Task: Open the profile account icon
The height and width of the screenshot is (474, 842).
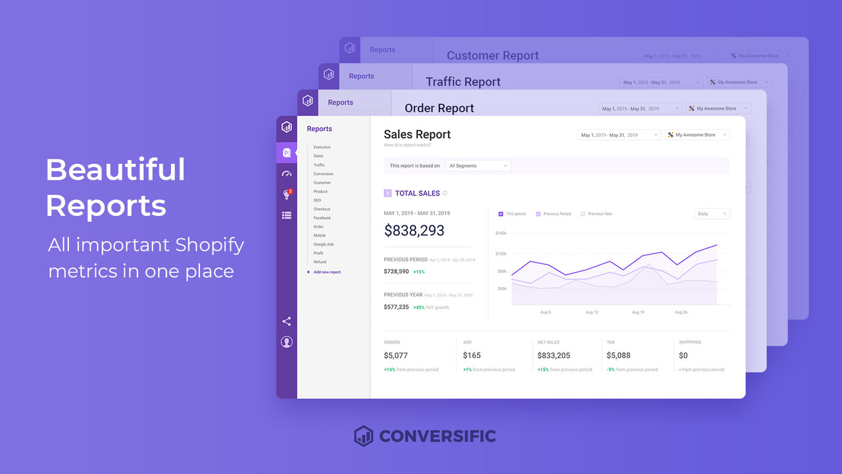Action: [x=286, y=342]
